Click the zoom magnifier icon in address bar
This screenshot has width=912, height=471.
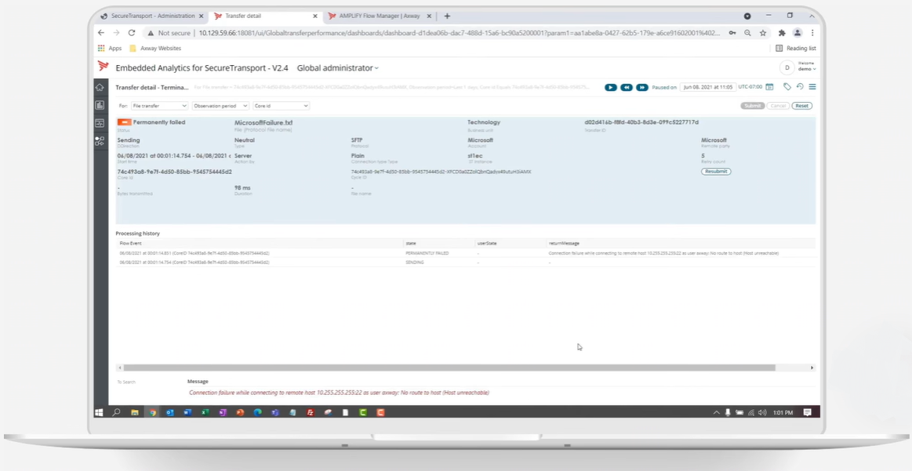click(x=747, y=33)
